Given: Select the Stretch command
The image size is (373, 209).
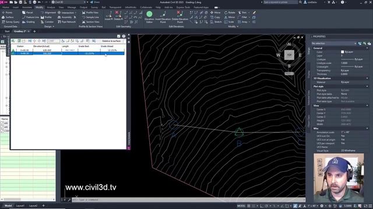Looking at the screenshot, I should [216, 22].
